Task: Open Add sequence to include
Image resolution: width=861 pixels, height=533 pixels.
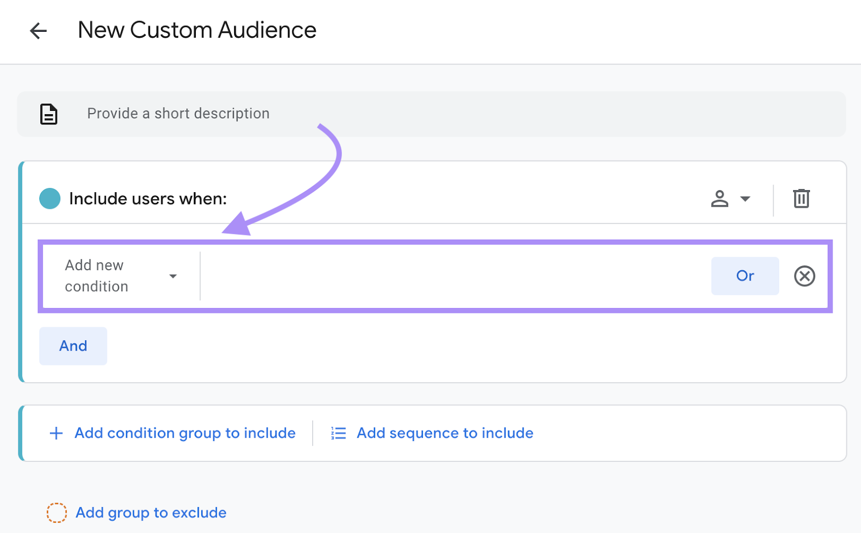Action: tap(444, 433)
